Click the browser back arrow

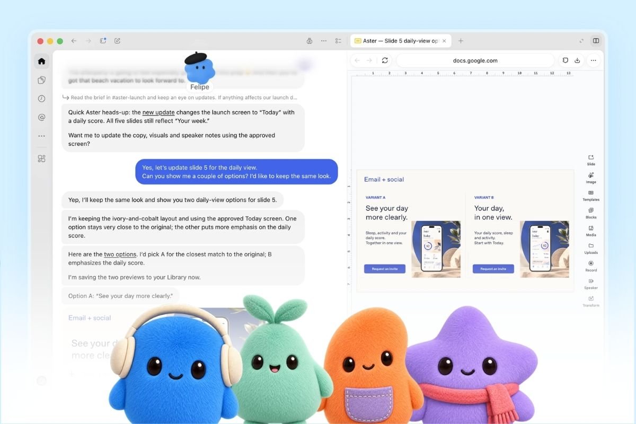pyautogui.click(x=357, y=60)
